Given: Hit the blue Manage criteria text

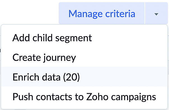Looking at the screenshot, I should click(102, 14).
